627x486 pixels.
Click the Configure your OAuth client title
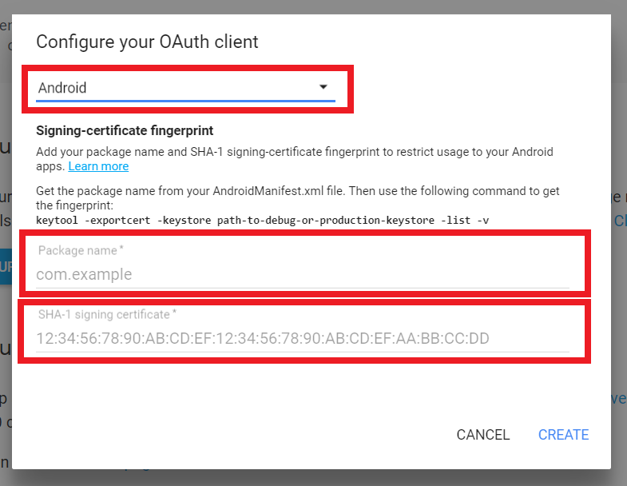pos(147,42)
